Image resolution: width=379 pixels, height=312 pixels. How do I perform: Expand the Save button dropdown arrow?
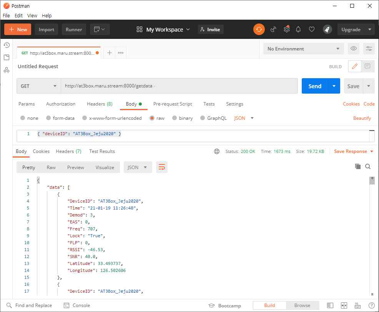[x=369, y=86]
